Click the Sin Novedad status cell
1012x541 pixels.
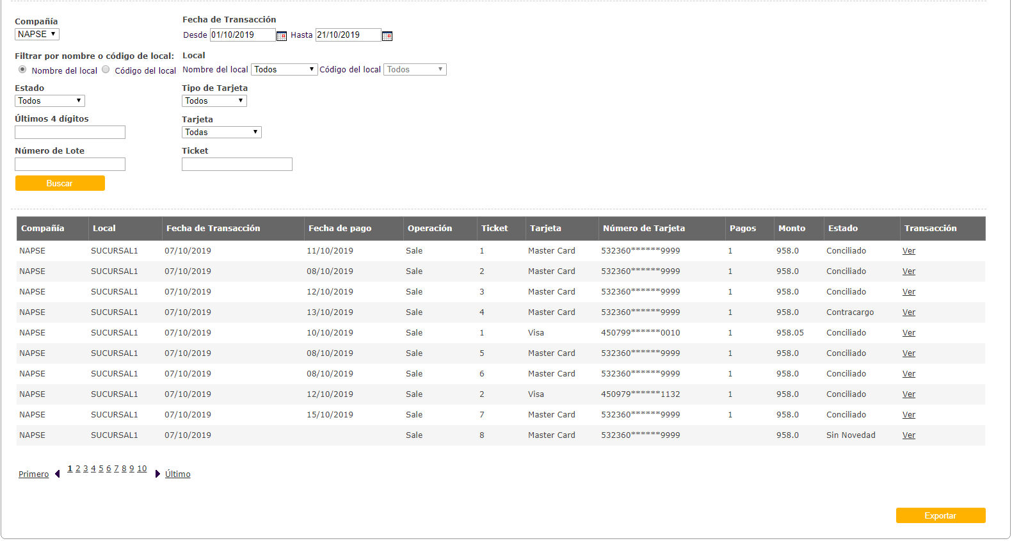[851, 435]
